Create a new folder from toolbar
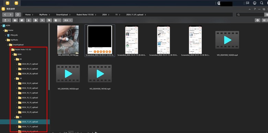The width and height of the screenshot is (268, 133). [x=15, y=20]
